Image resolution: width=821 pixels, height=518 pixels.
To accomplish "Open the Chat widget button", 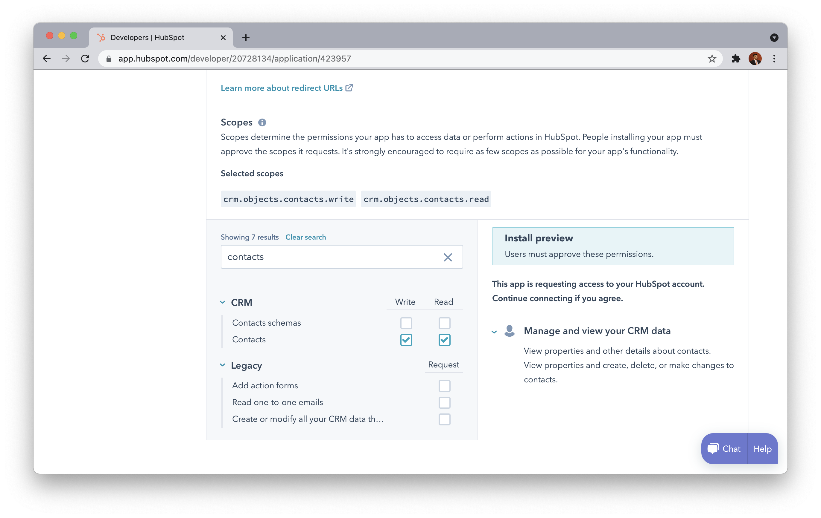I will pyautogui.click(x=724, y=449).
